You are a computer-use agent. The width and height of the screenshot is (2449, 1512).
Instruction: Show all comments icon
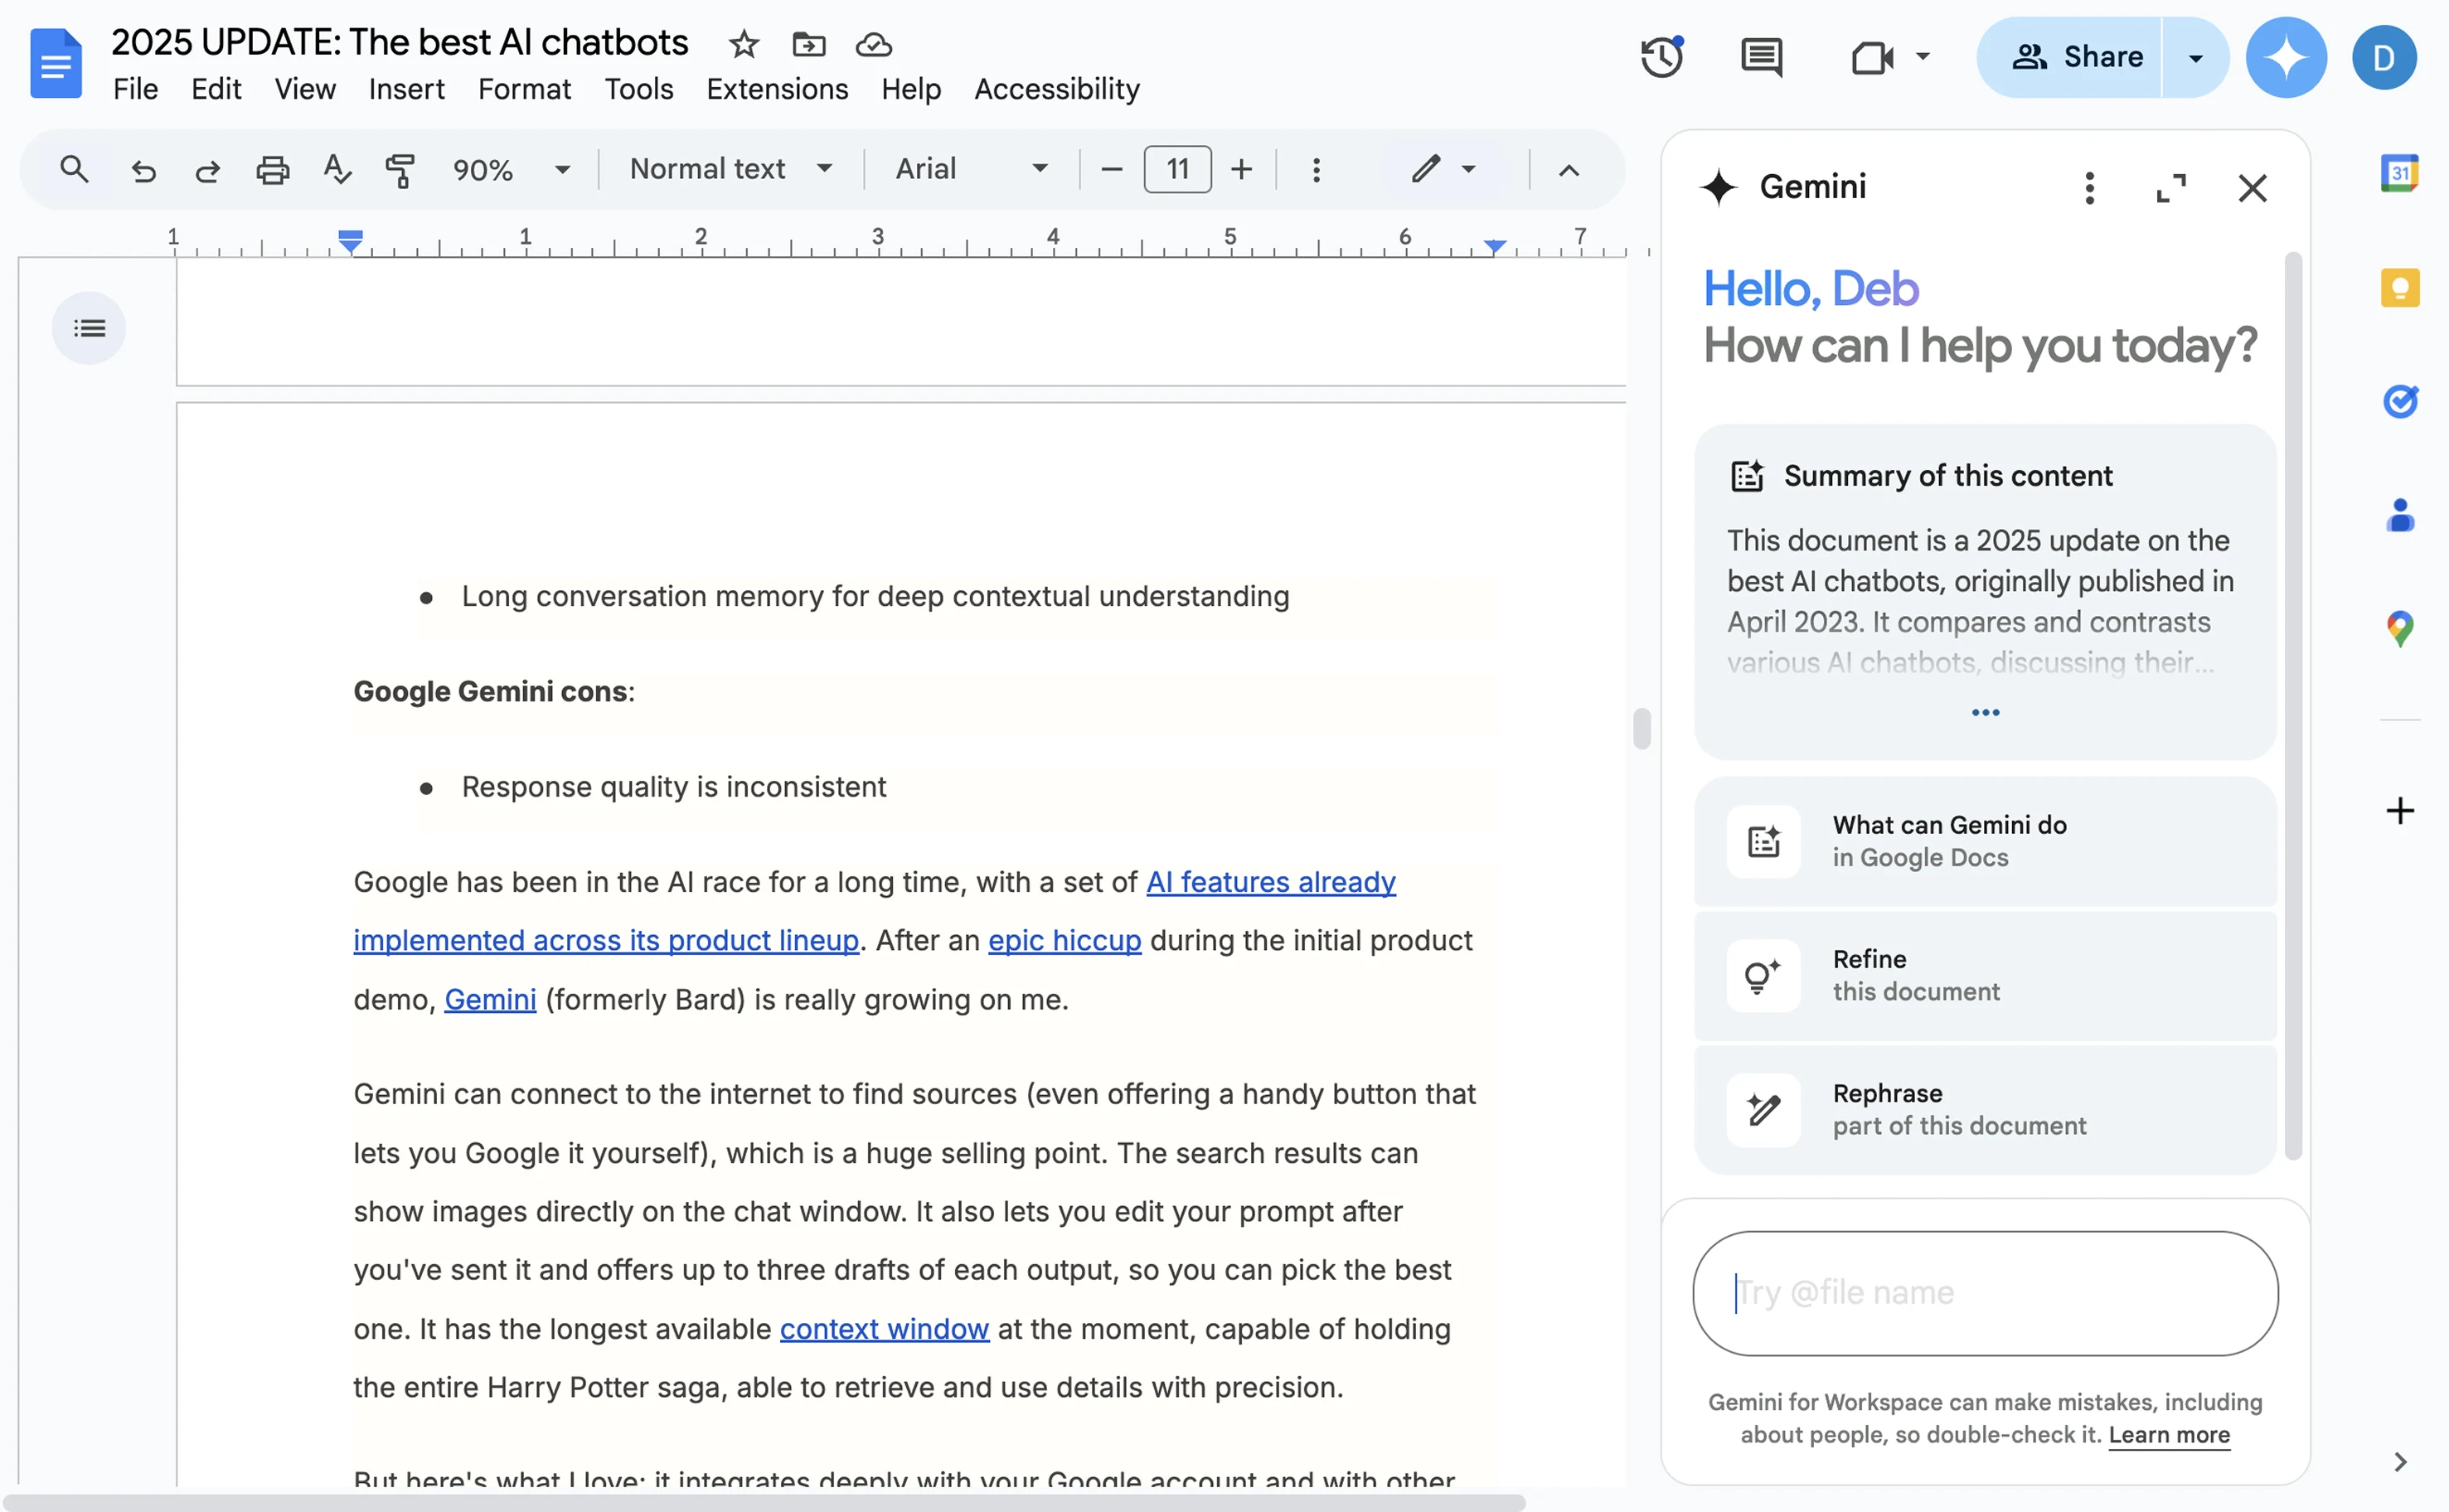pos(1761,57)
